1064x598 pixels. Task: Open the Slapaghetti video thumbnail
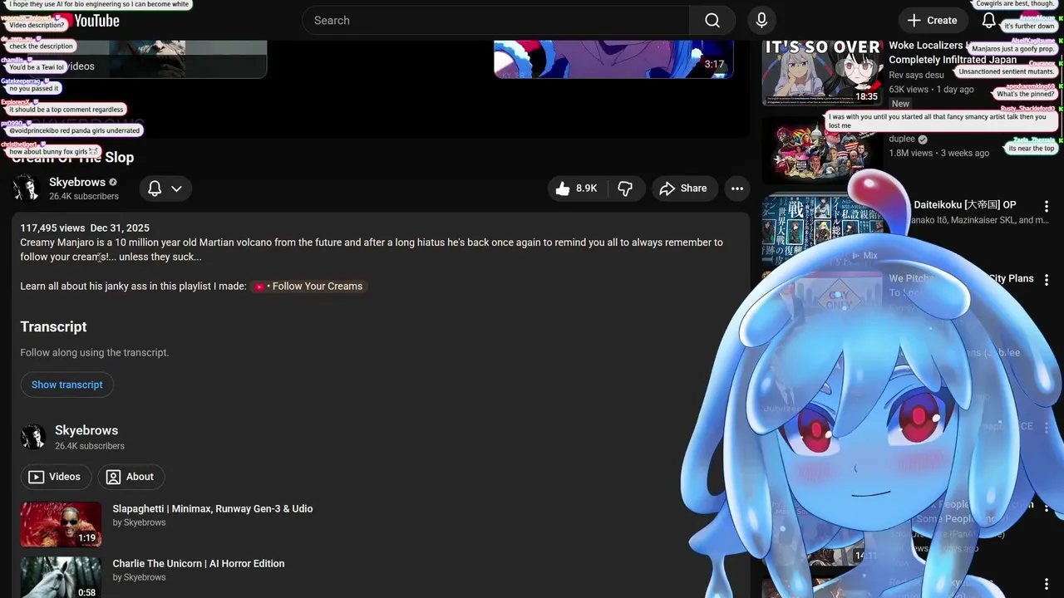click(61, 524)
